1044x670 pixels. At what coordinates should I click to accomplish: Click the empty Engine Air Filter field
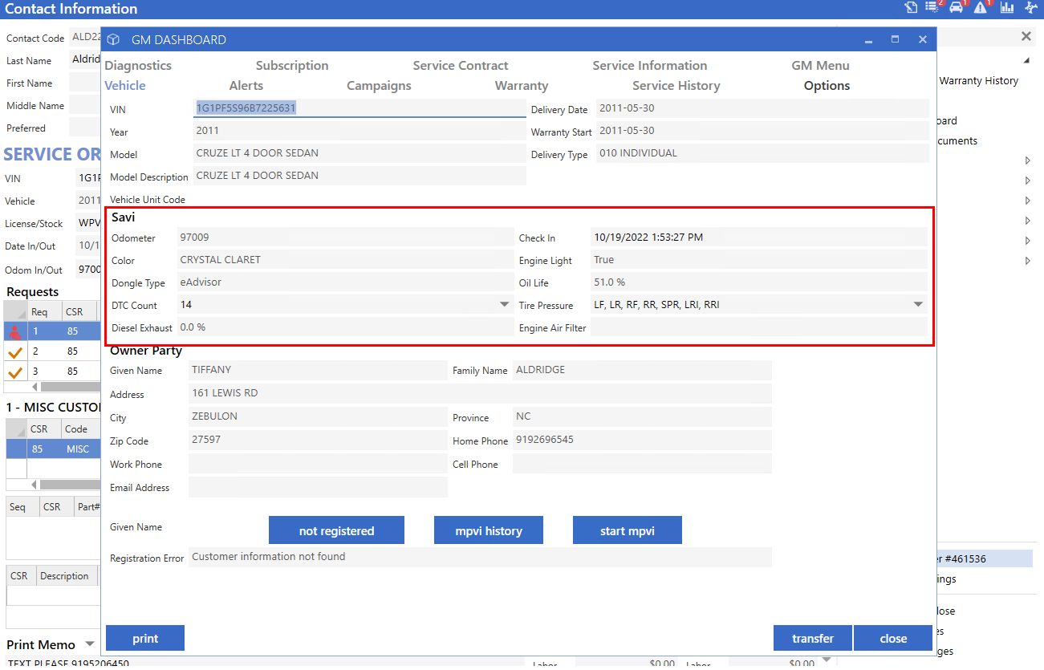pos(758,327)
